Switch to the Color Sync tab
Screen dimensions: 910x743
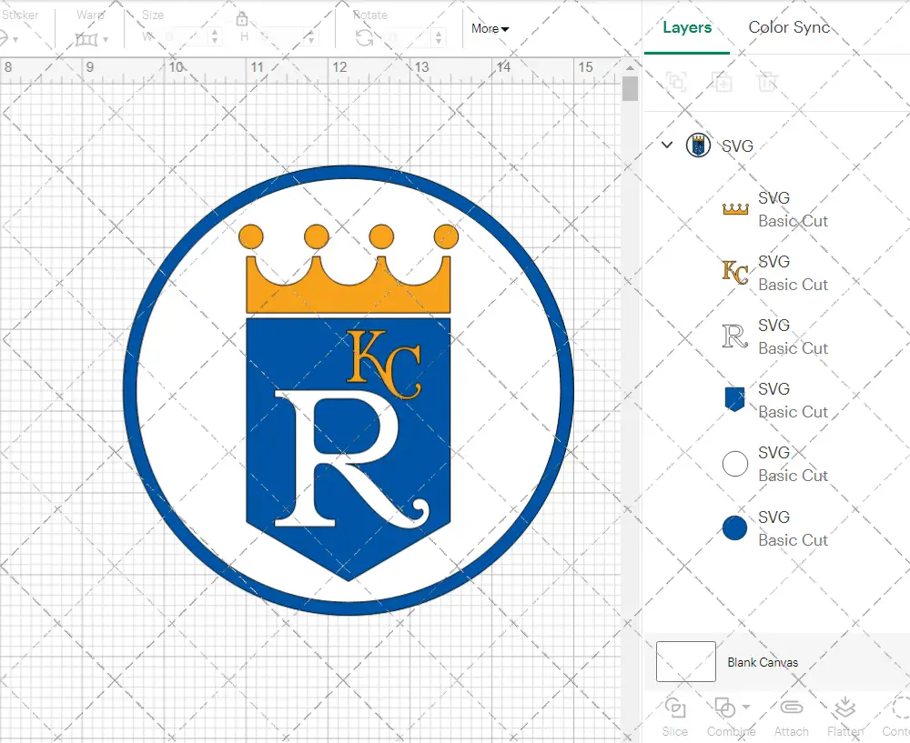pyautogui.click(x=789, y=27)
